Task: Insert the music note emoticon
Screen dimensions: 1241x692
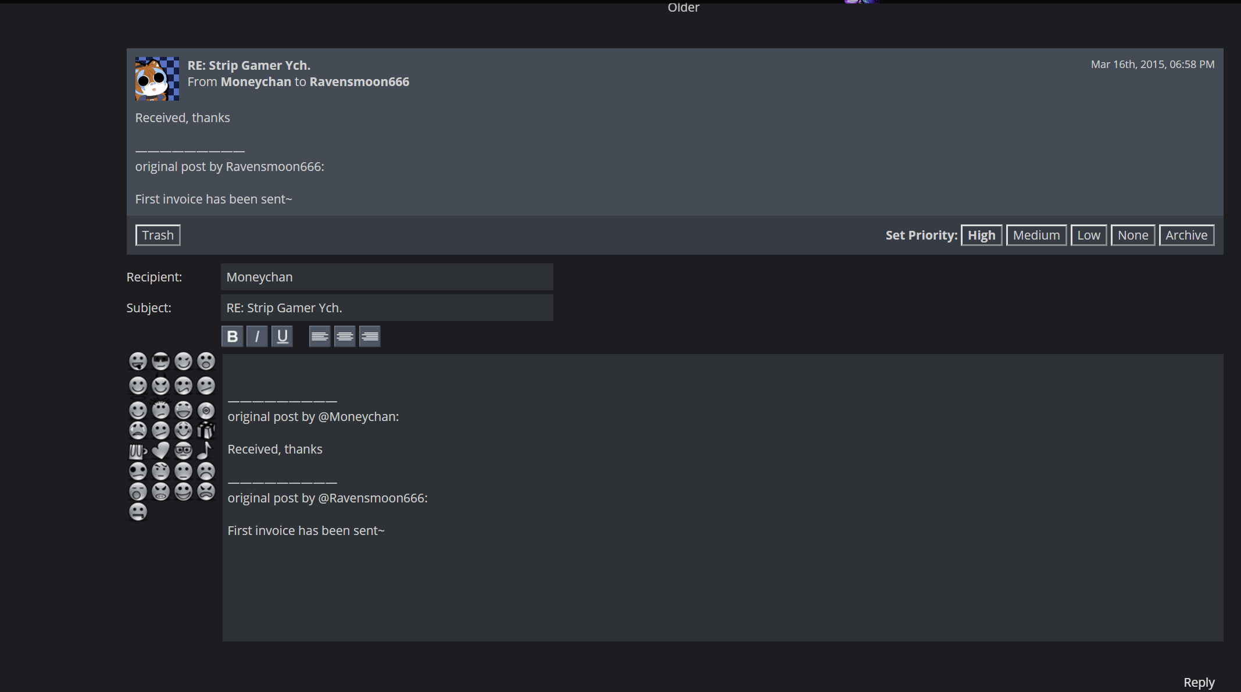Action: coord(205,450)
